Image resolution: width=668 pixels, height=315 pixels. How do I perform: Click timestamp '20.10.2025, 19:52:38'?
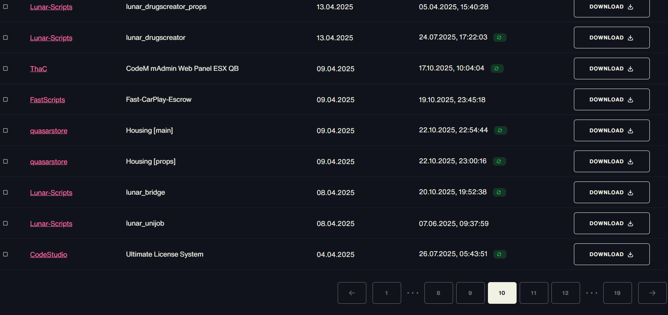[453, 192]
